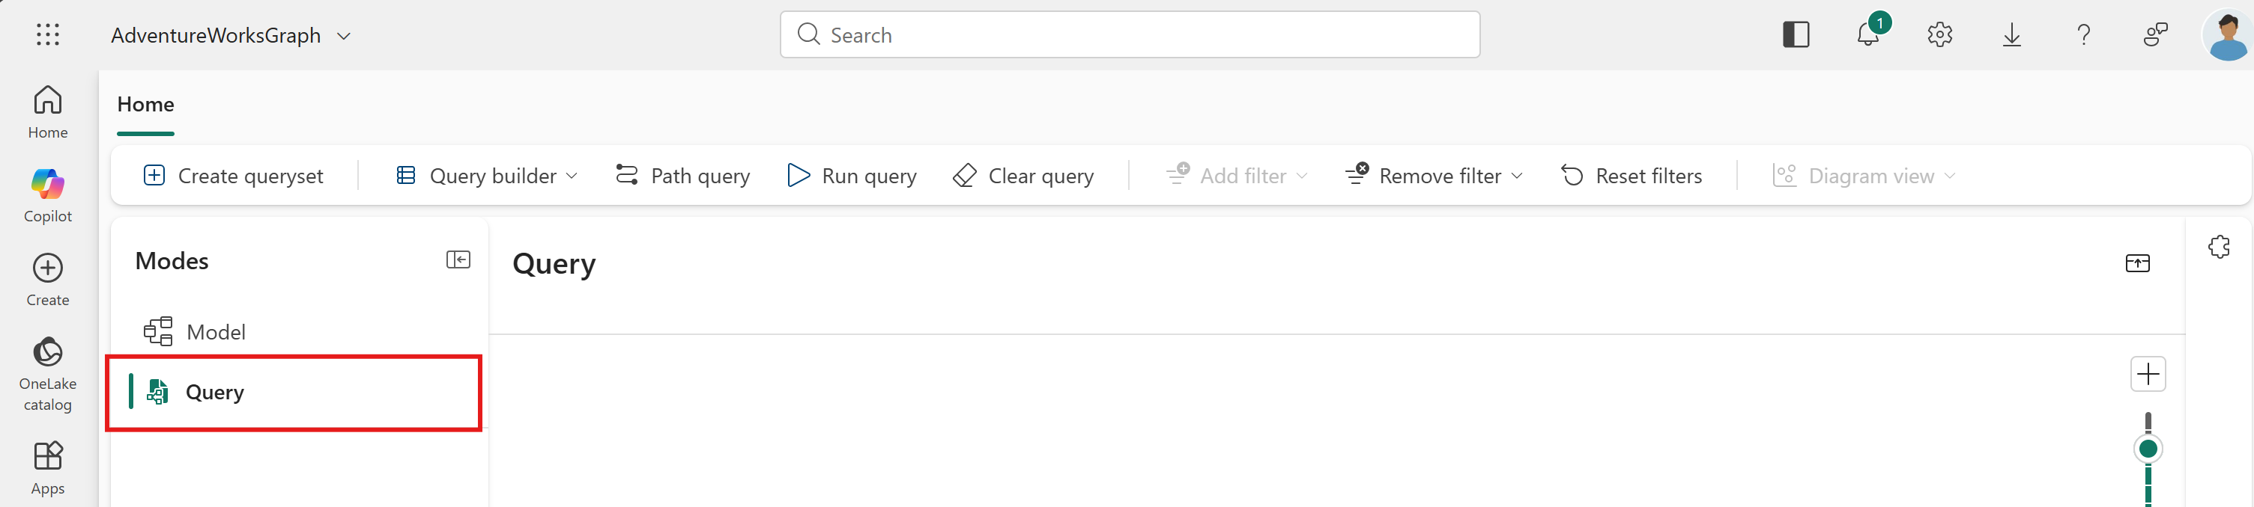Toggle the query editor panel expand icon

click(x=2136, y=263)
